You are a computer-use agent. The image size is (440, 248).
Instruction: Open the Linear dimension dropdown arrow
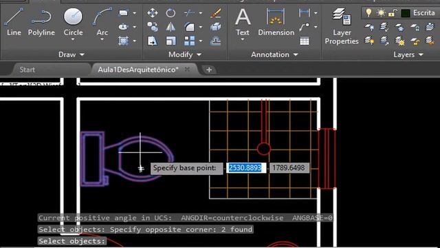[x=316, y=13]
